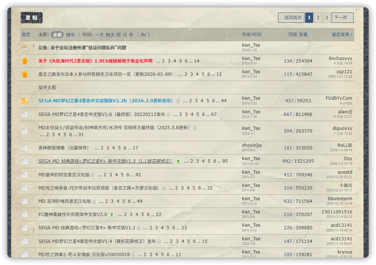Go to page 3 of thread list

click(x=327, y=18)
